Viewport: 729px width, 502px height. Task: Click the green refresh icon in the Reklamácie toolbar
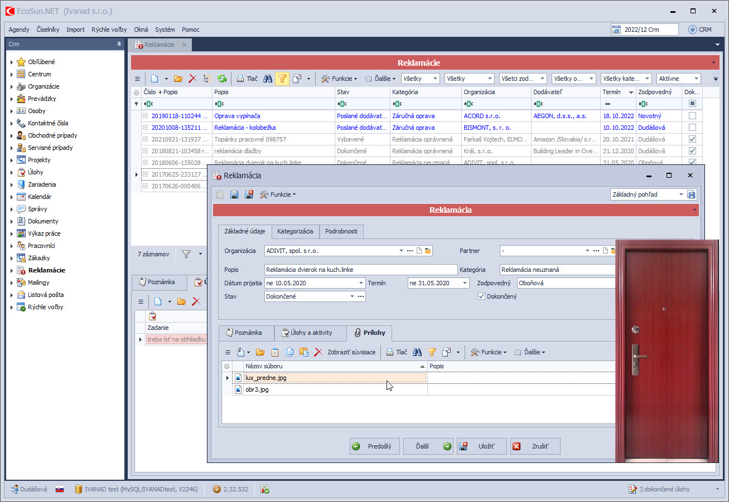pos(221,79)
